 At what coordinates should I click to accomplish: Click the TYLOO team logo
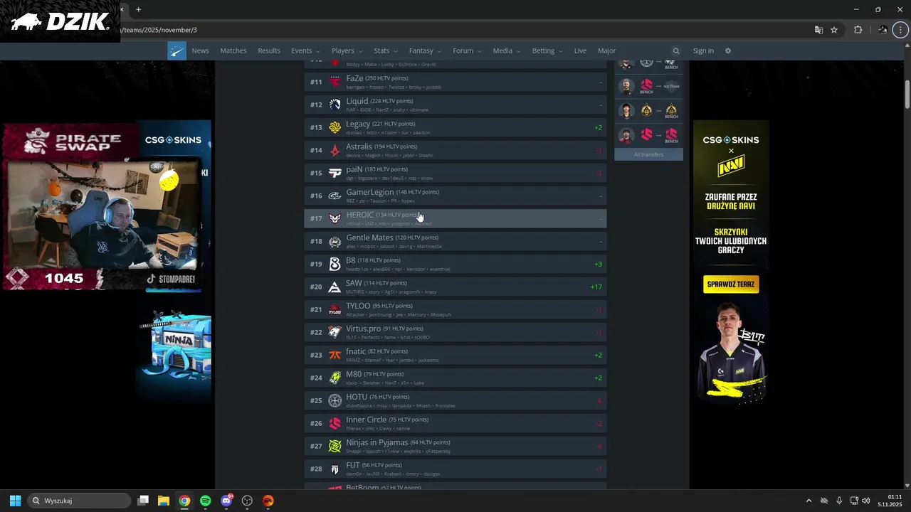click(x=335, y=309)
